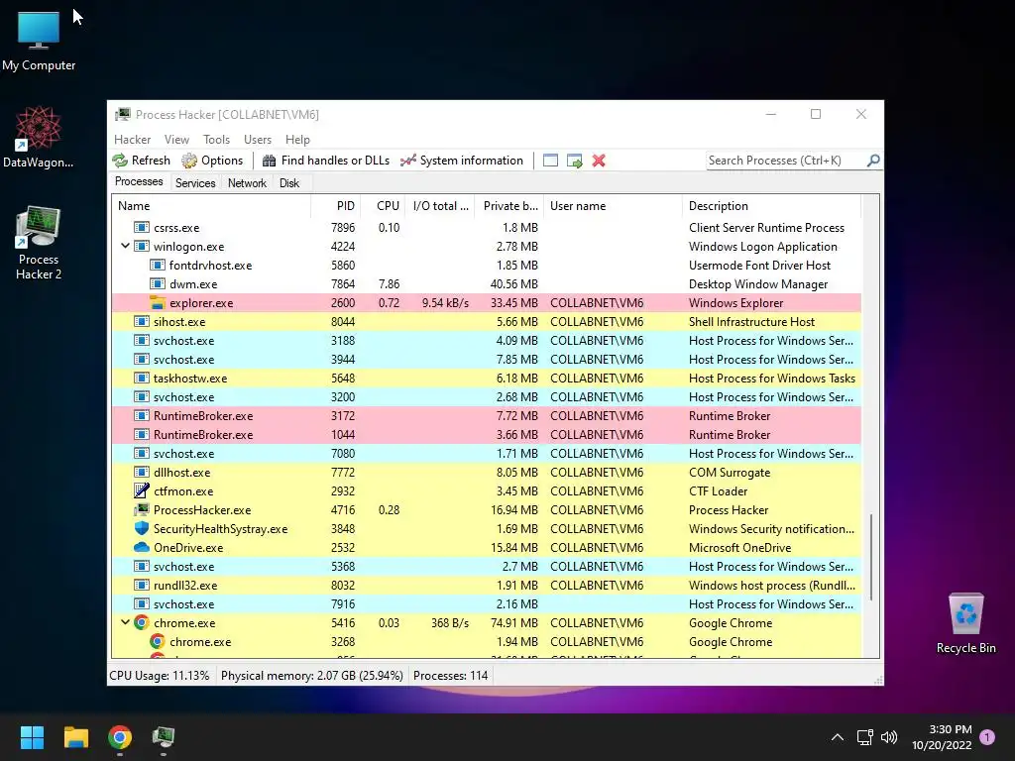The image size is (1015, 761).
Task: Select the taskhostw.exe row
Action: 486,378
